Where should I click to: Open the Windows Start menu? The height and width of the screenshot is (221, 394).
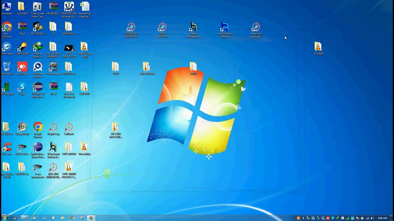(x=5, y=218)
